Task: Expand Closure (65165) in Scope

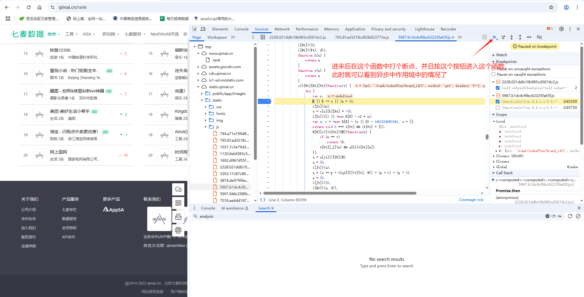Action: click(494, 156)
